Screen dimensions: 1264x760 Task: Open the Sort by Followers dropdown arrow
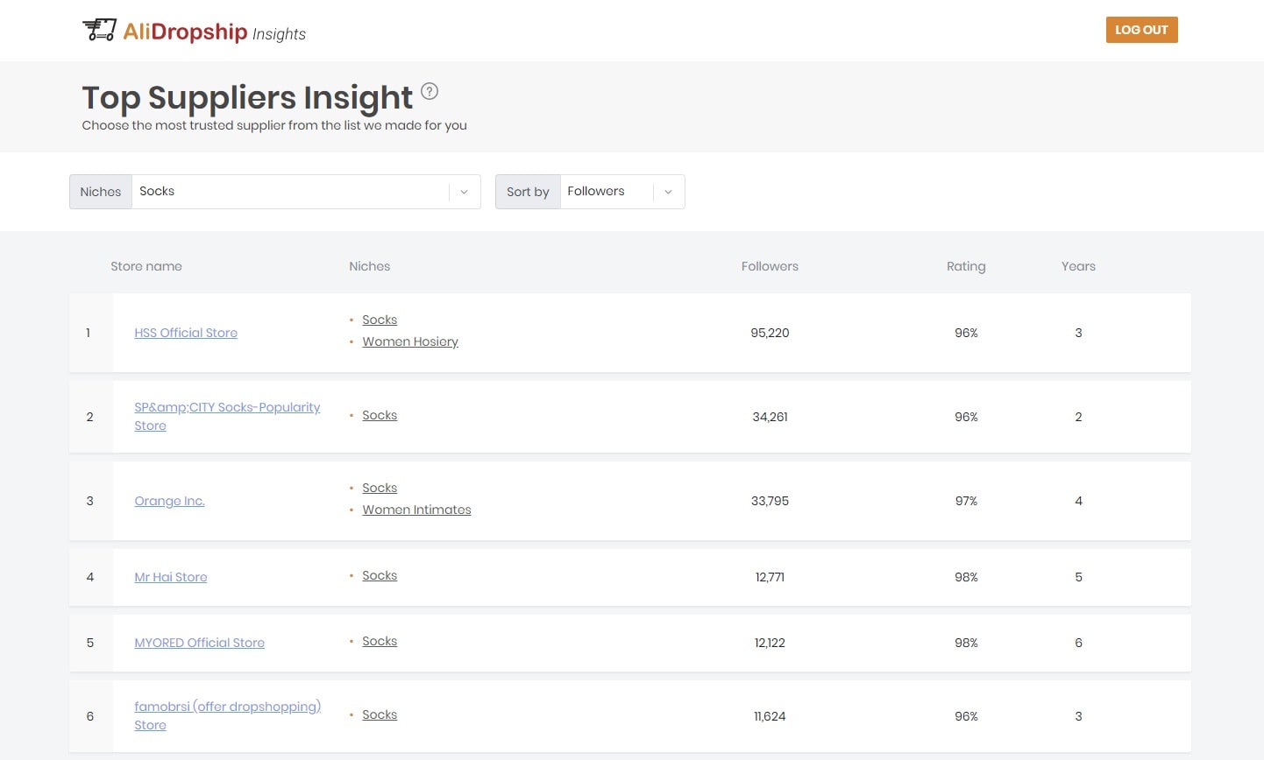pos(668,192)
